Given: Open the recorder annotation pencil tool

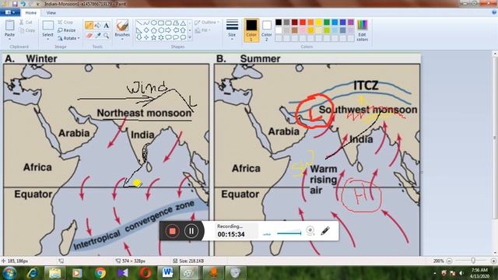Looking at the screenshot, I should (x=325, y=231).
